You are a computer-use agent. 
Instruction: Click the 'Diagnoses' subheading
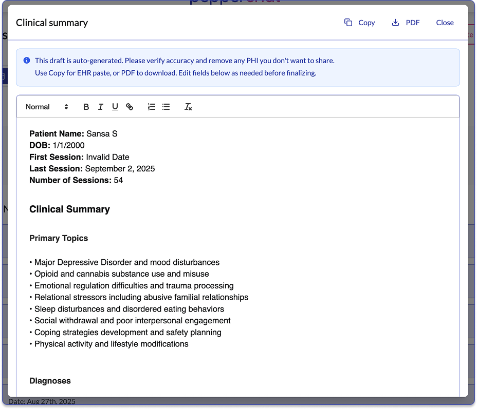tap(50, 381)
